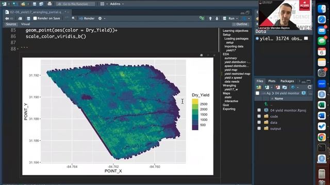Click the editor toolbar's save document icon
This screenshot has width=330, height=185.
click(x=28, y=18)
